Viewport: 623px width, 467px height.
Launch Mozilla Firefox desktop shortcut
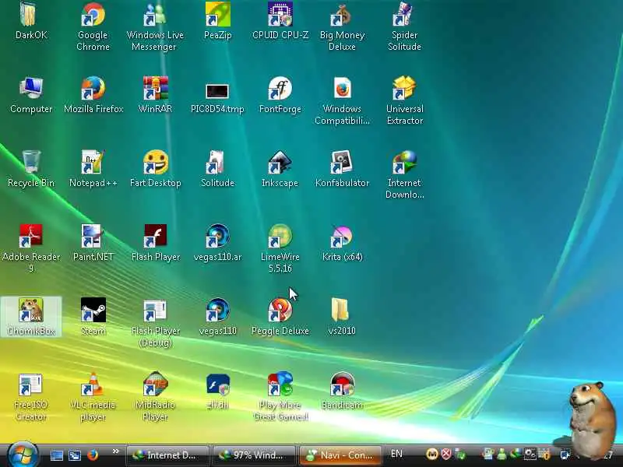93,89
